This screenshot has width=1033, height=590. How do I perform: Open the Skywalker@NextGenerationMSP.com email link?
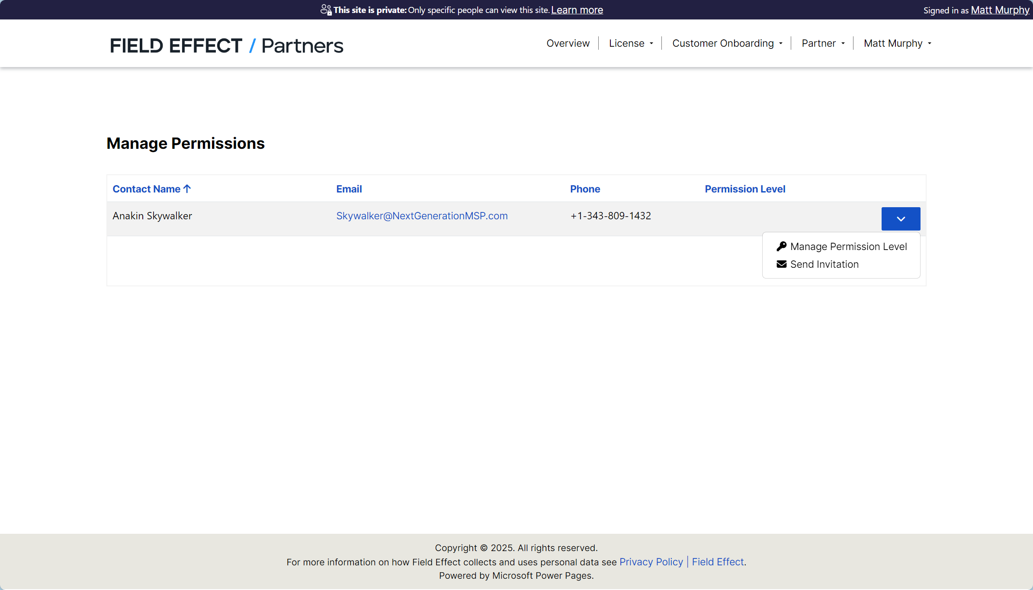pyautogui.click(x=422, y=216)
